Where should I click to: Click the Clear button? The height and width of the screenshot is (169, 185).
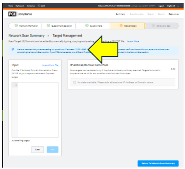click(37, 149)
